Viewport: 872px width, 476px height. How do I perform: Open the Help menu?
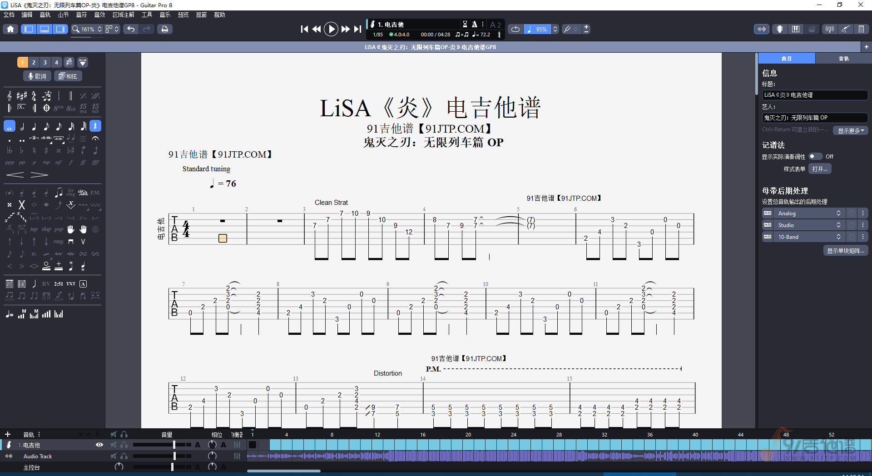click(x=219, y=15)
